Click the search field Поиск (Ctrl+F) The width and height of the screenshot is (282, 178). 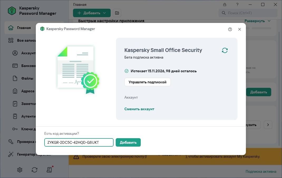(248, 13)
